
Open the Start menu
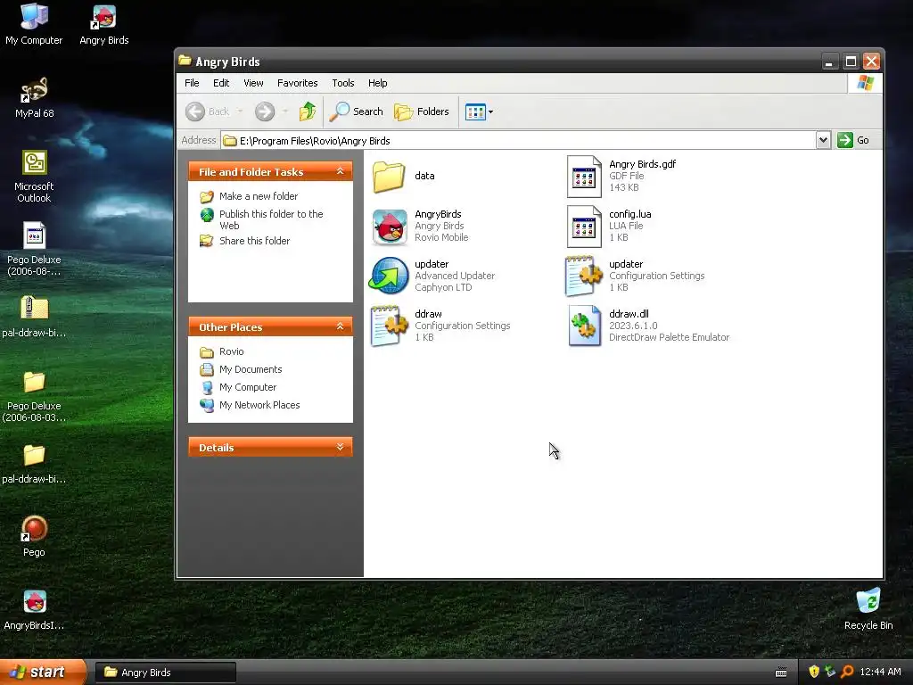(x=42, y=673)
